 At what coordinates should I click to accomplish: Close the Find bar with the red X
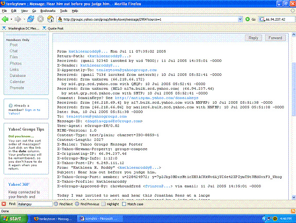pos(4,204)
